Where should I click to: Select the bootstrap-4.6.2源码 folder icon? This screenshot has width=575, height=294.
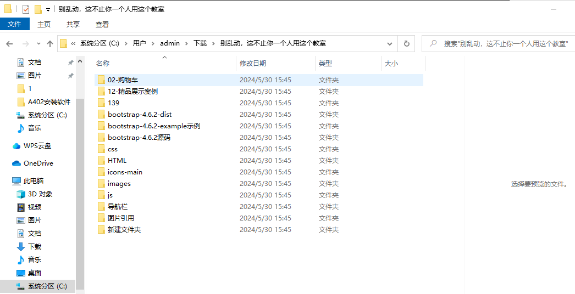tap(101, 137)
